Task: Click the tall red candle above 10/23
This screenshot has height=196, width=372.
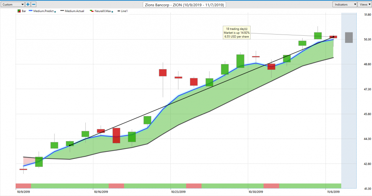Action: tap(163, 73)
